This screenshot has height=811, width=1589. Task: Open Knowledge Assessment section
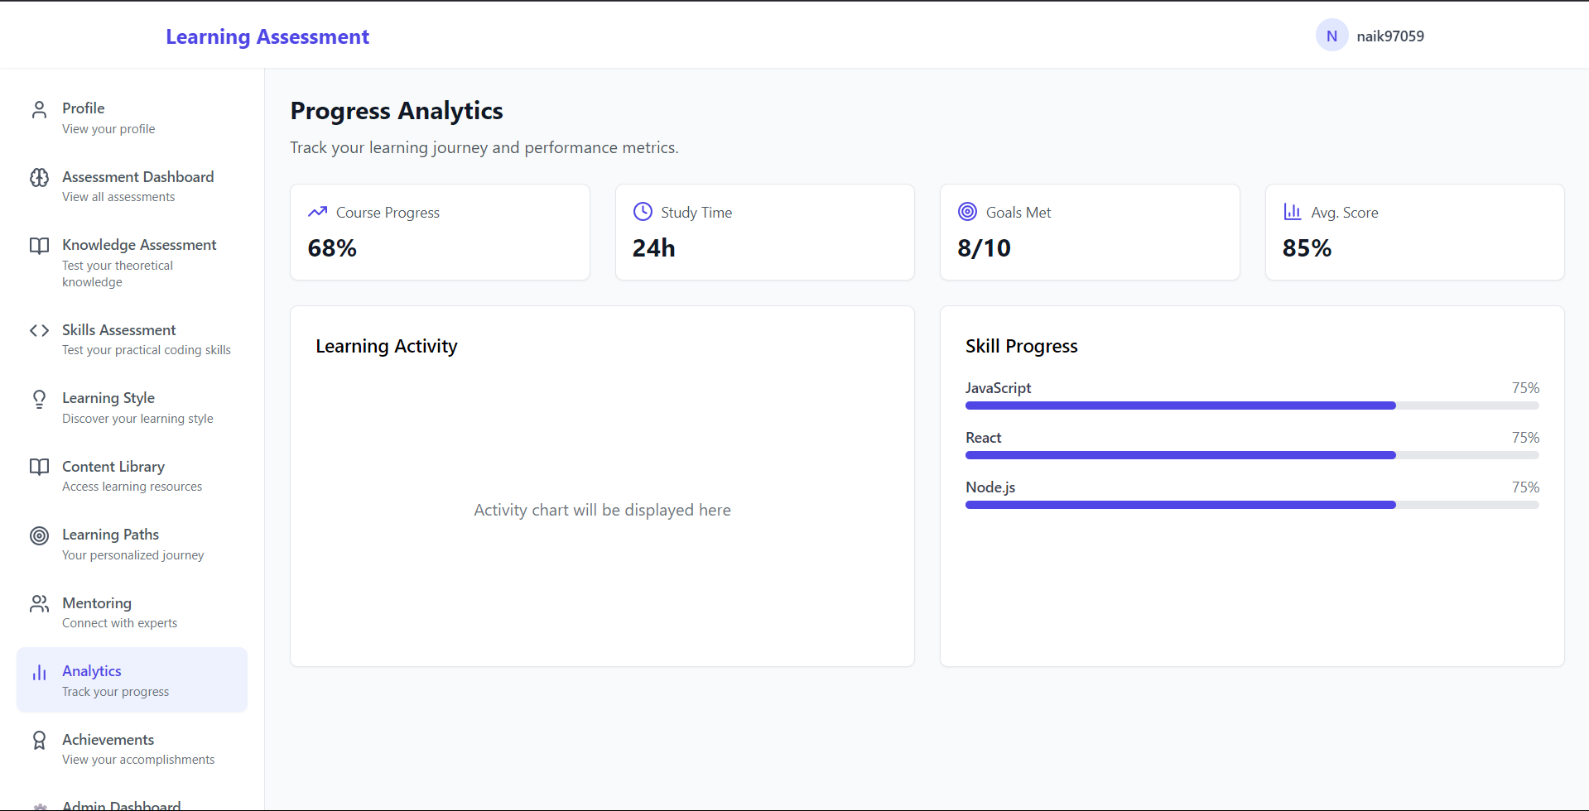[x=132, y=262]
